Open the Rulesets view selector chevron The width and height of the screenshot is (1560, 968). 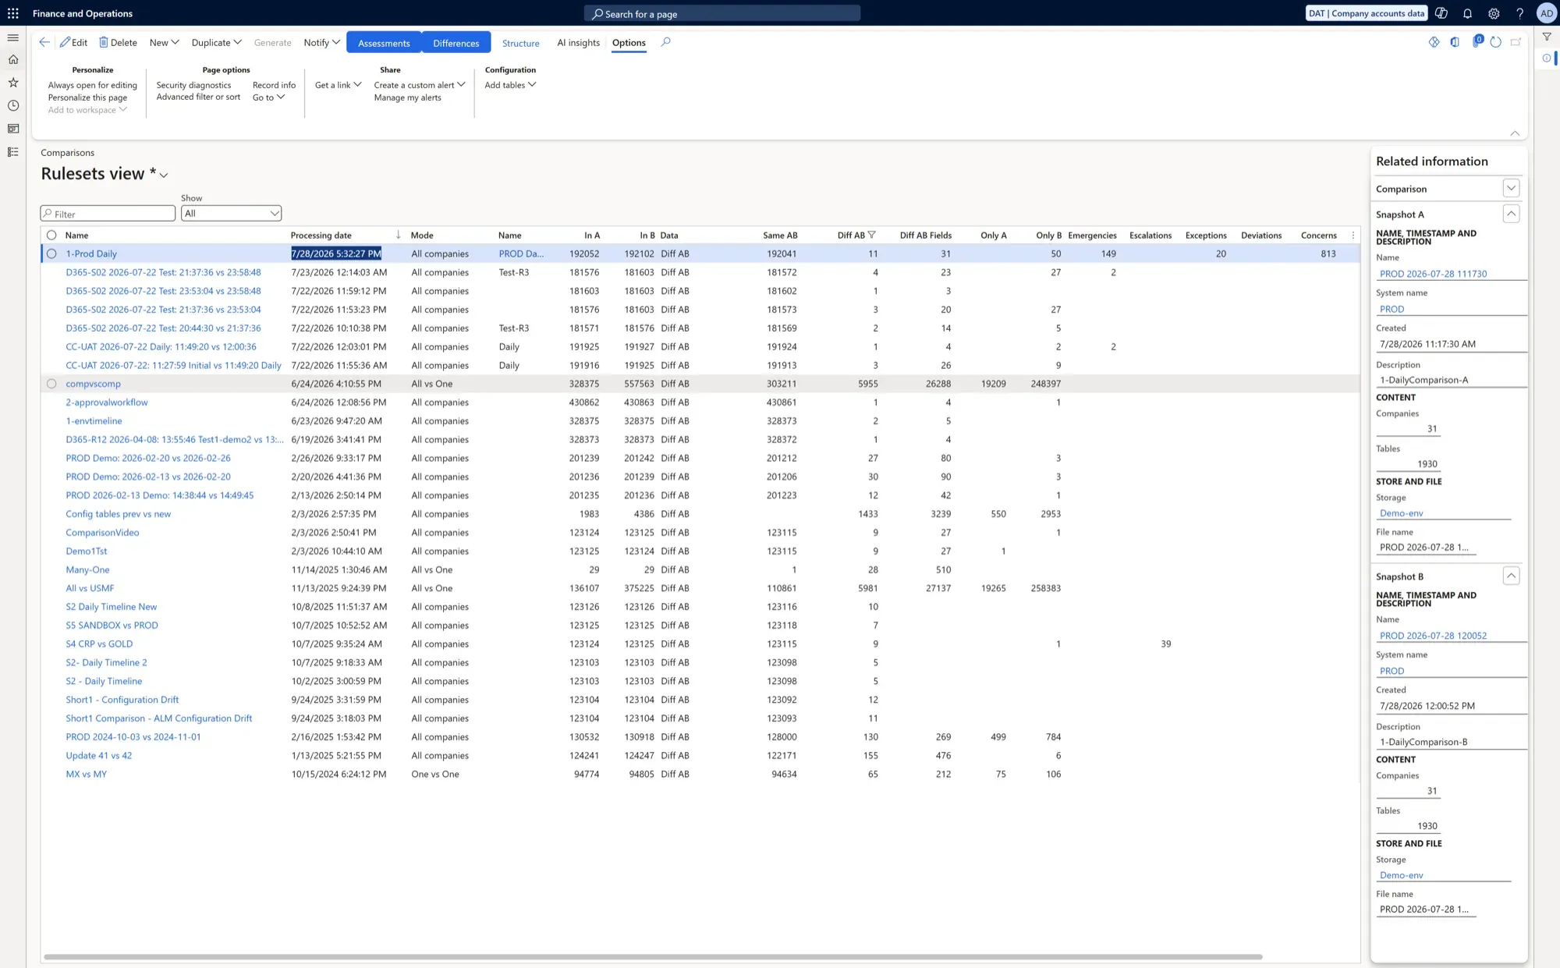coord(164,175)
